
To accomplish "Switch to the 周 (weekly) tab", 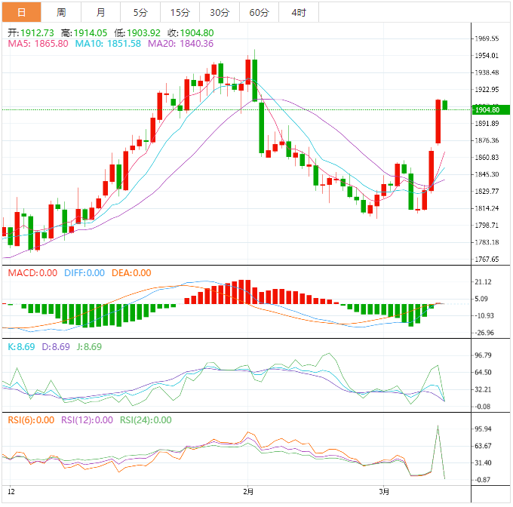I will (61, 12).
